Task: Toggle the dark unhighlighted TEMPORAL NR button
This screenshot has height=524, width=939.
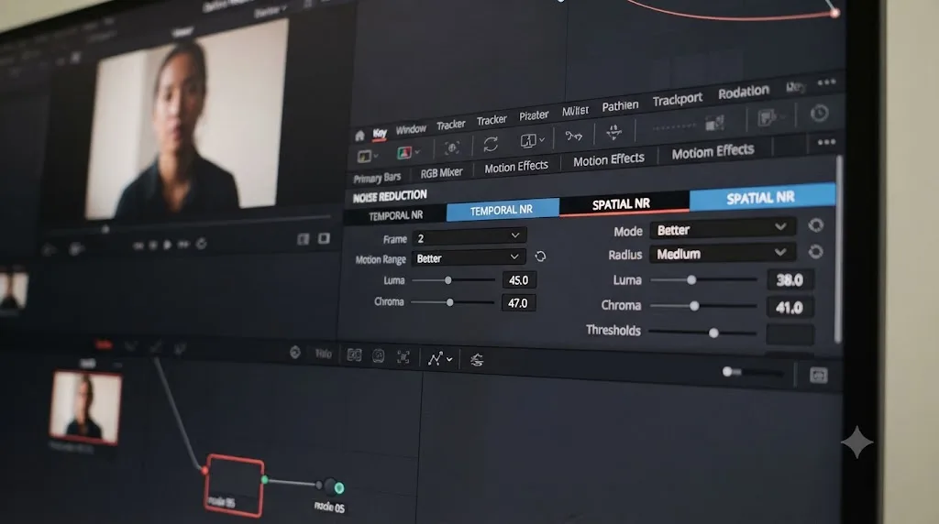Action: [396, 215]
